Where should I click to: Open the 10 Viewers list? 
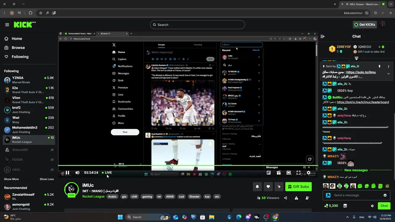(268, 198)
